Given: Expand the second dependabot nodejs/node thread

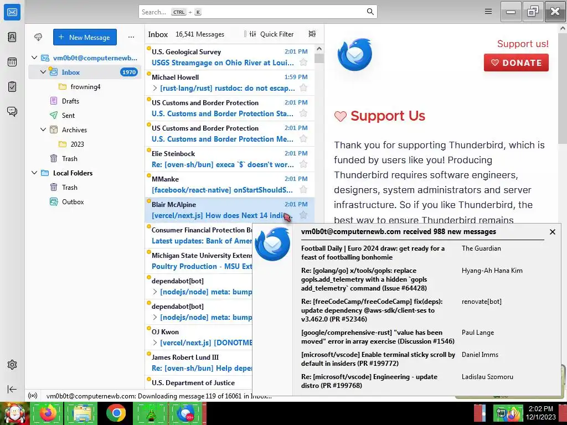Looking at the screenshot, I should coord(155,317).
